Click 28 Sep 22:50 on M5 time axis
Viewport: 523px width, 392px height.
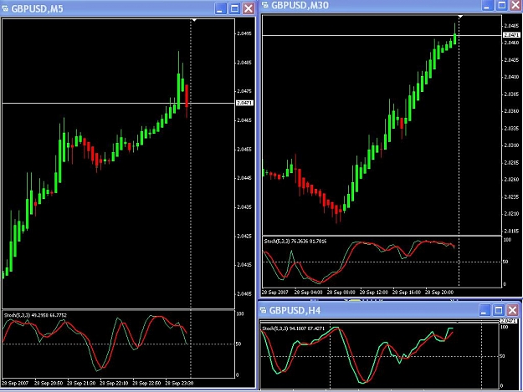click(x=146, y=383)
